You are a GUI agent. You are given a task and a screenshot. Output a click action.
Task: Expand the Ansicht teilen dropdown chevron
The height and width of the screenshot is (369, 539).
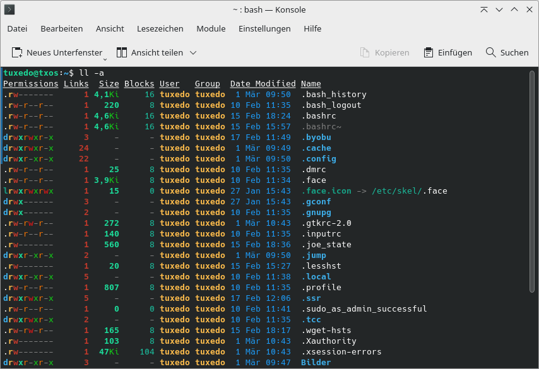click(x=193, y=52)
